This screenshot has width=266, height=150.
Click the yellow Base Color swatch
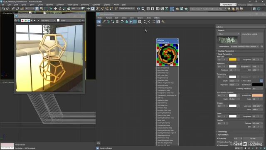pyautogui.click(x=233, y=60)
